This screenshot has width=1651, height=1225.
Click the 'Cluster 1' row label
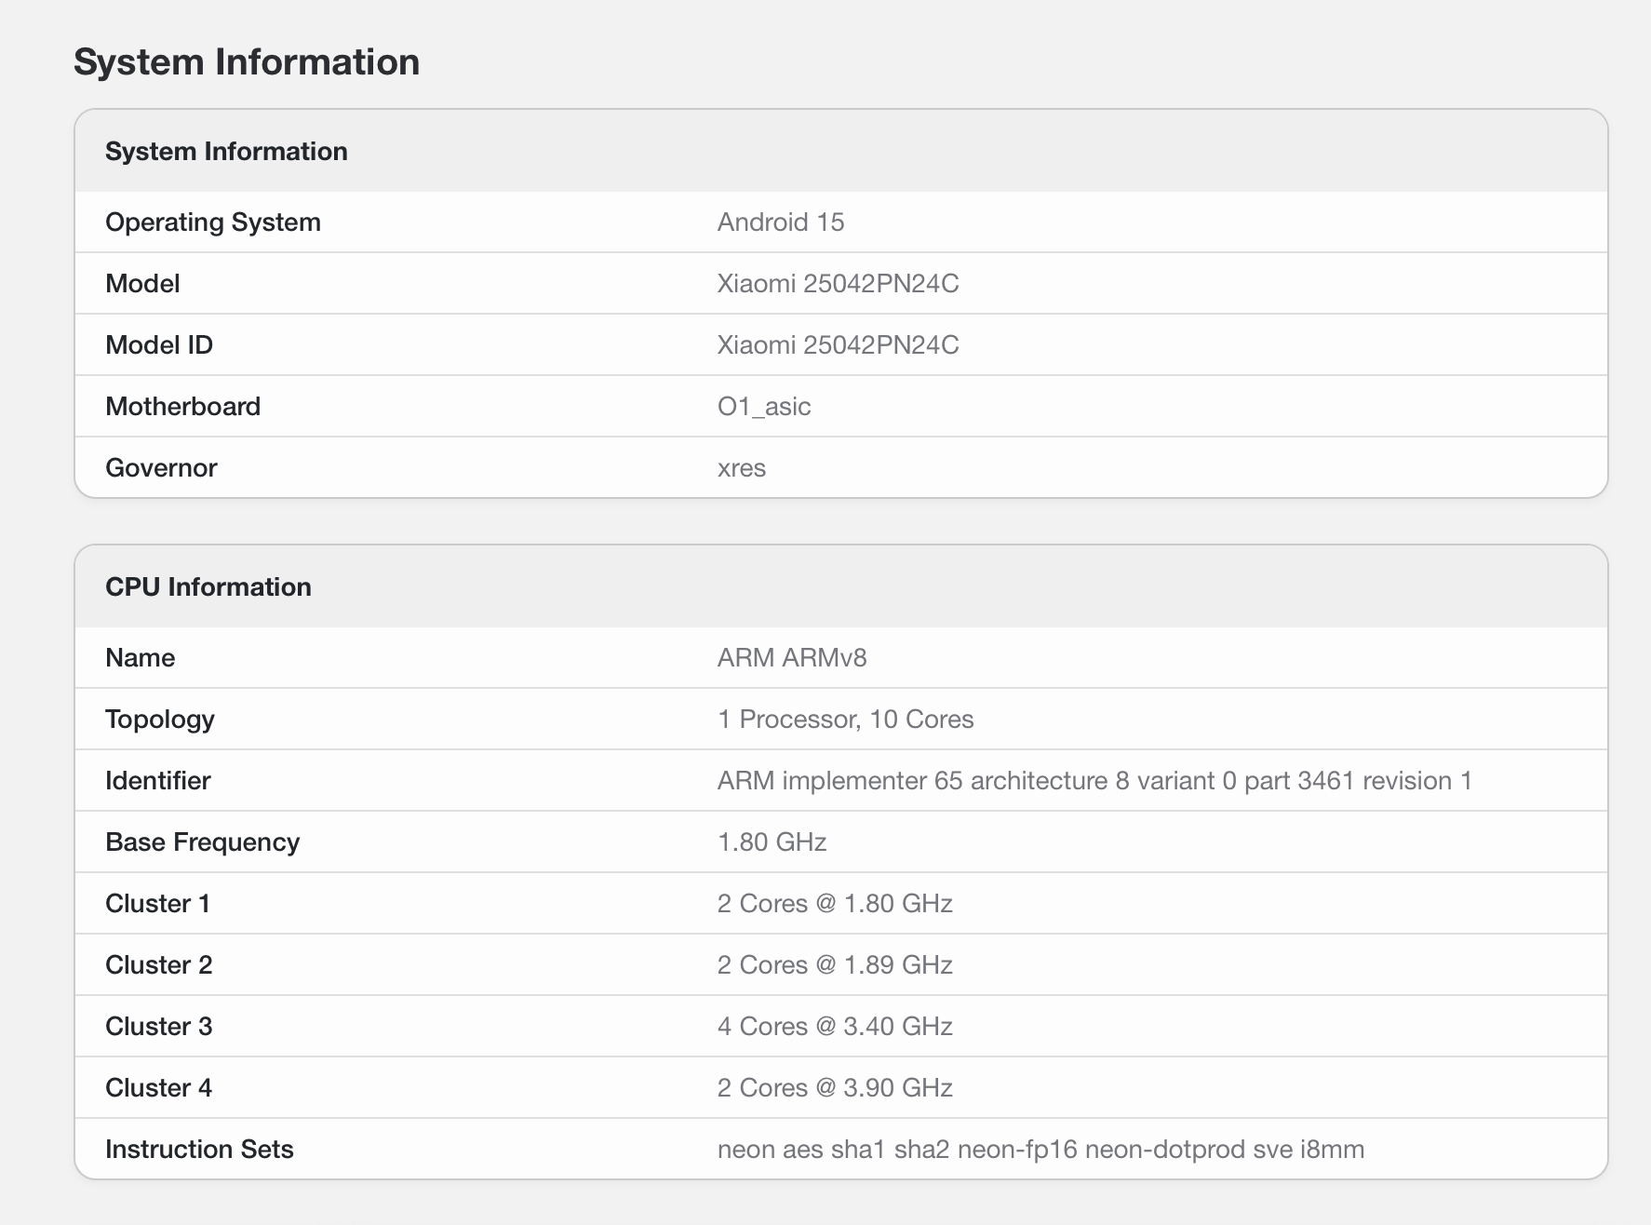click(x=158, y=904)
